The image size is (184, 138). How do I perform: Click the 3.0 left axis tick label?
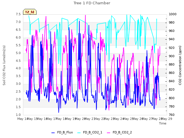18,84
